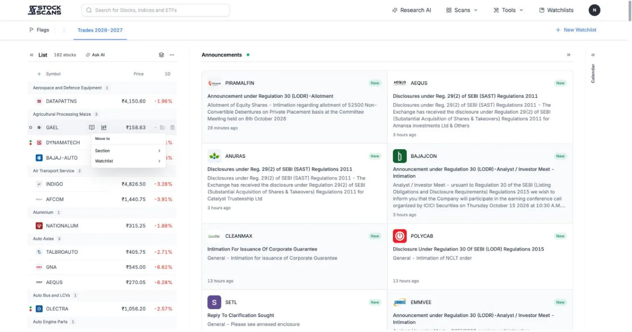Click the ANURAS leaf logo
This screenshot has height=332, width=632.
click(x=214, y=156)
